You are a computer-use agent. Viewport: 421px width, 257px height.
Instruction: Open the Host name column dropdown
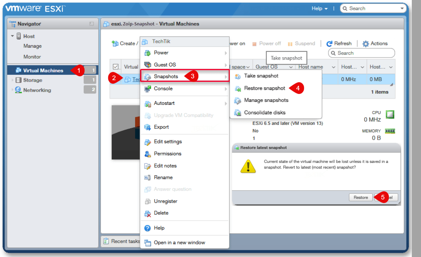(333, 67)
